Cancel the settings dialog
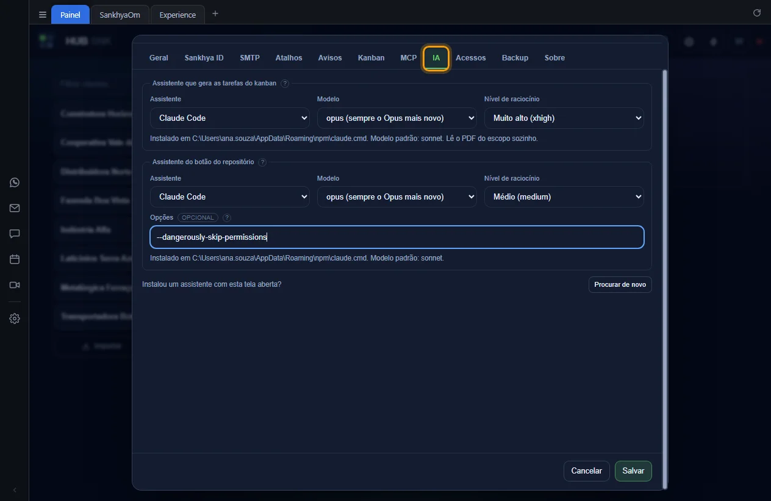771x501 pixels. (587, 471)
